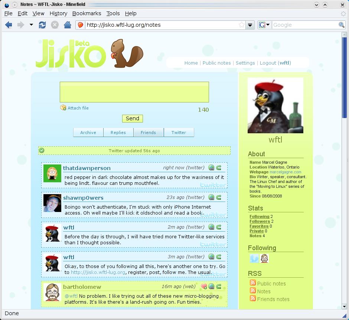This screenshot has height=320, width=349.
Task: Bookmark this page with the star icon
Action: tap(241, 25)
